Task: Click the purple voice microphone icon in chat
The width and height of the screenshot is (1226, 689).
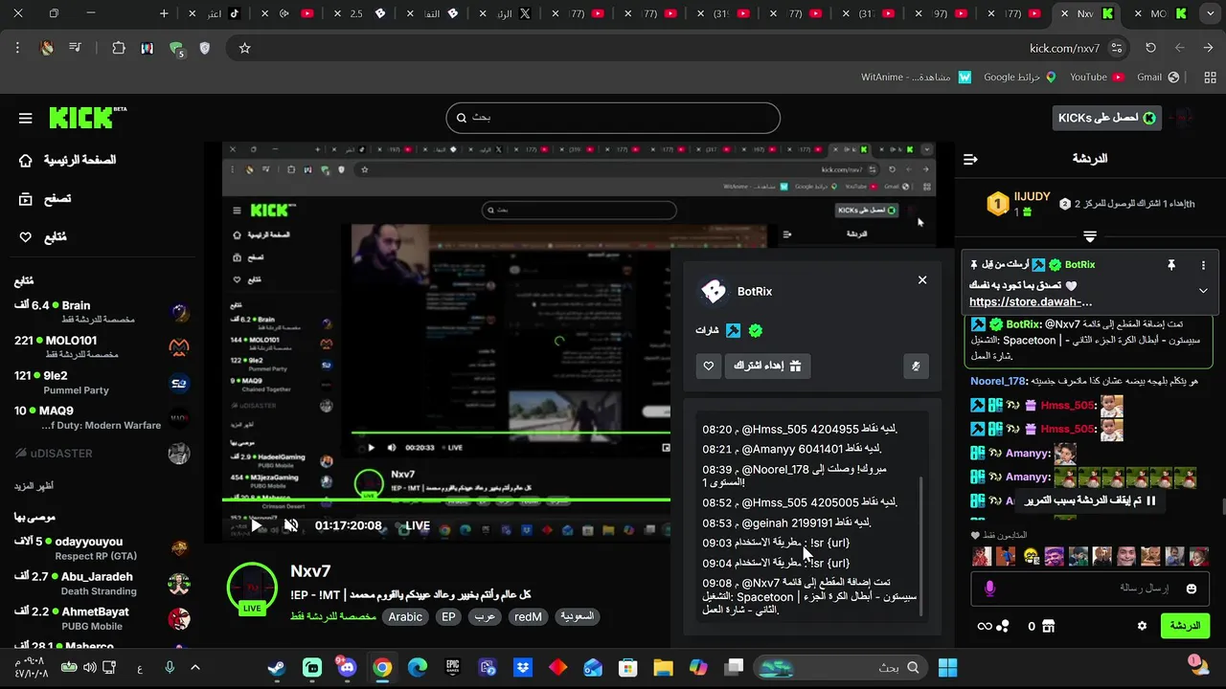Action: pyautogui.click(x=989, y=589)
